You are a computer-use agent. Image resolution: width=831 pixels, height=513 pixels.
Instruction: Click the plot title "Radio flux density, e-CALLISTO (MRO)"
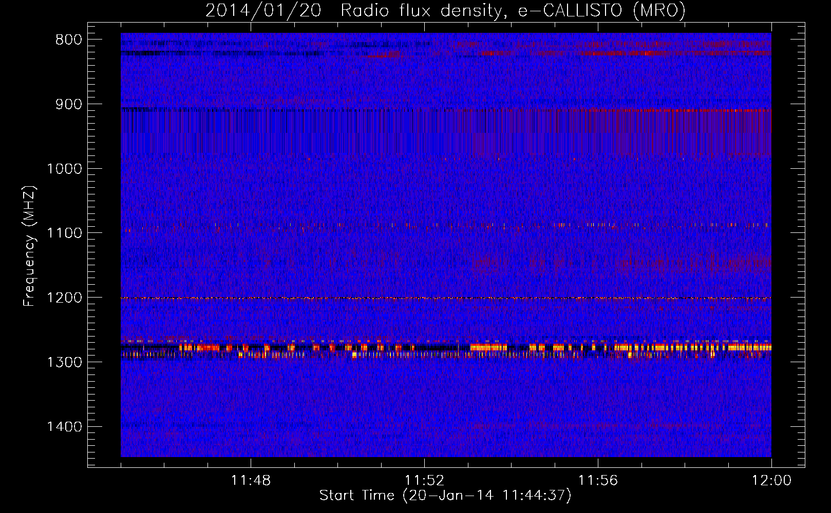coord(513,10)
